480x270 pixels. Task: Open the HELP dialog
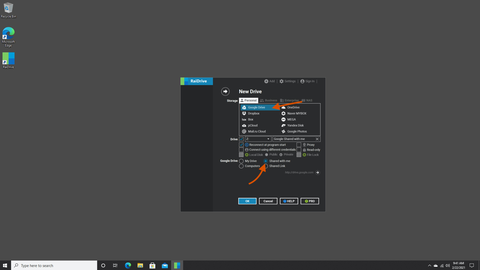click(x=289, y=201)
